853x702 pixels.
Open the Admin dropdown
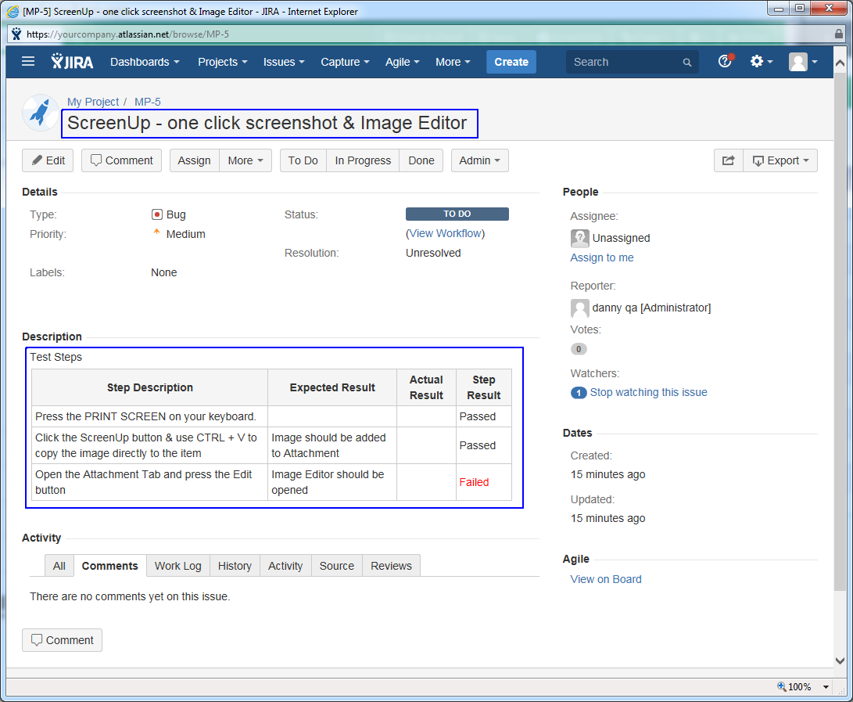tap(480, 160)
